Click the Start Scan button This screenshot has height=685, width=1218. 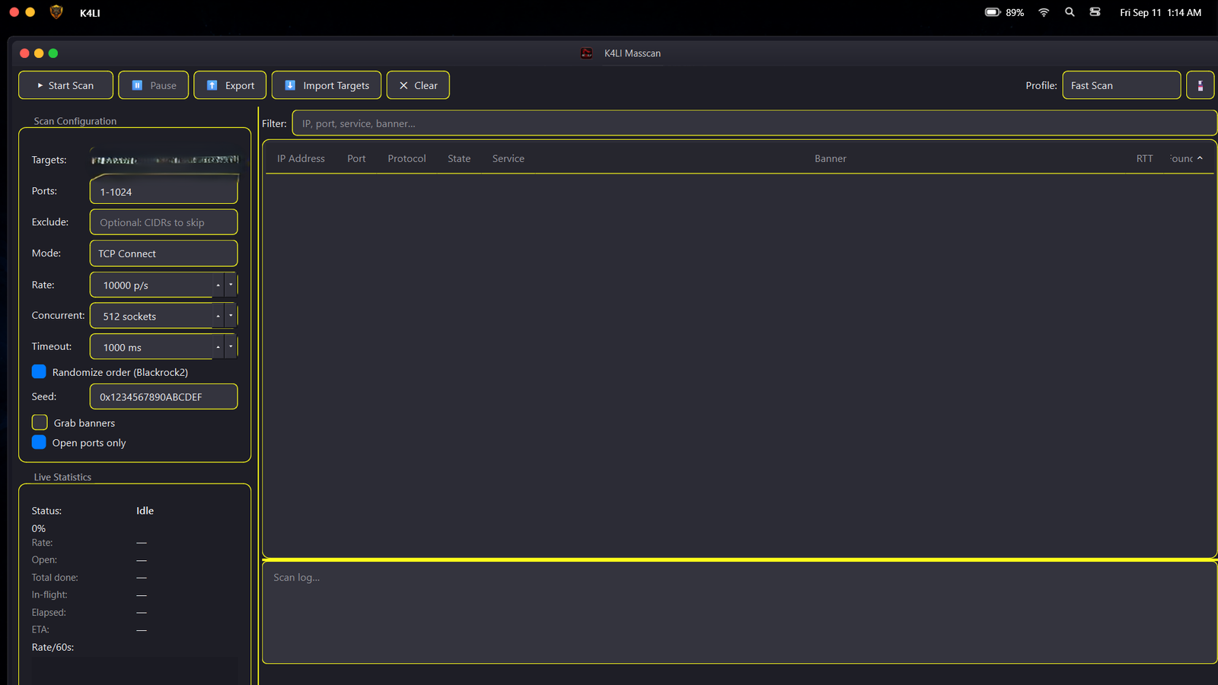tap(65, 85)
